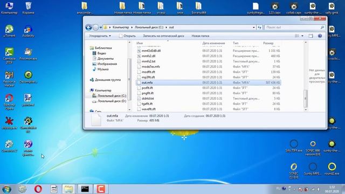Select the mmf2d3d9.dll file

click(x=151, y=51)
